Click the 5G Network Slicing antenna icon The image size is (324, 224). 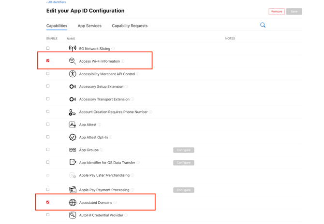point(73,48)
